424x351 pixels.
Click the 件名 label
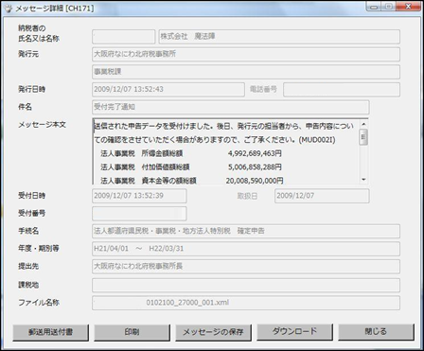pos(25,107)
